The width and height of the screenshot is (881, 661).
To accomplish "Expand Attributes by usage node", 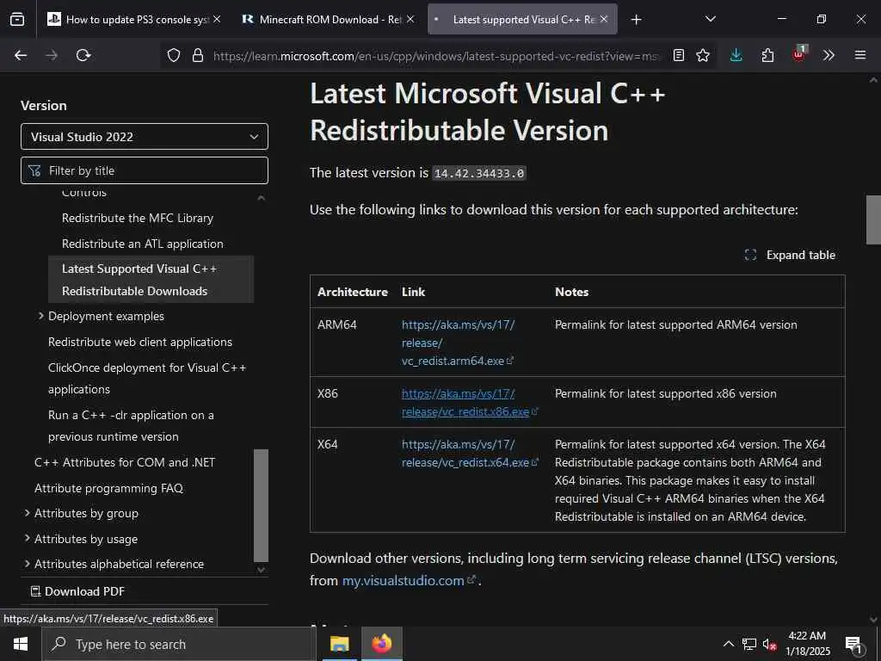I will tap(27, 539).
